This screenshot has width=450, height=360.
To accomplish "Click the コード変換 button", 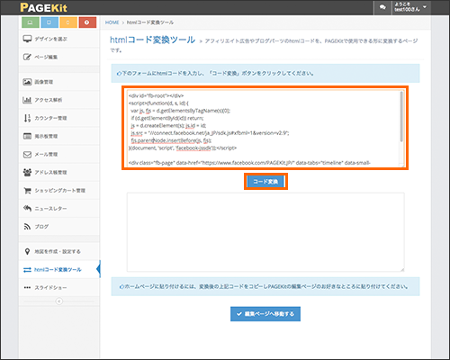I will [x=265, y=181].
